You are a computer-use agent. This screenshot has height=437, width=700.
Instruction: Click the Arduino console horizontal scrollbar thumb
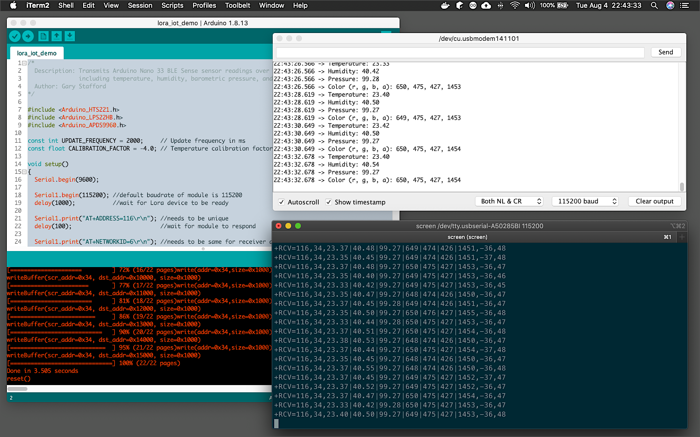[x=17, y=388]
